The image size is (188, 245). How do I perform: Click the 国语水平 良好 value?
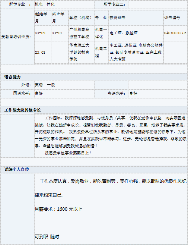point(39,94)
